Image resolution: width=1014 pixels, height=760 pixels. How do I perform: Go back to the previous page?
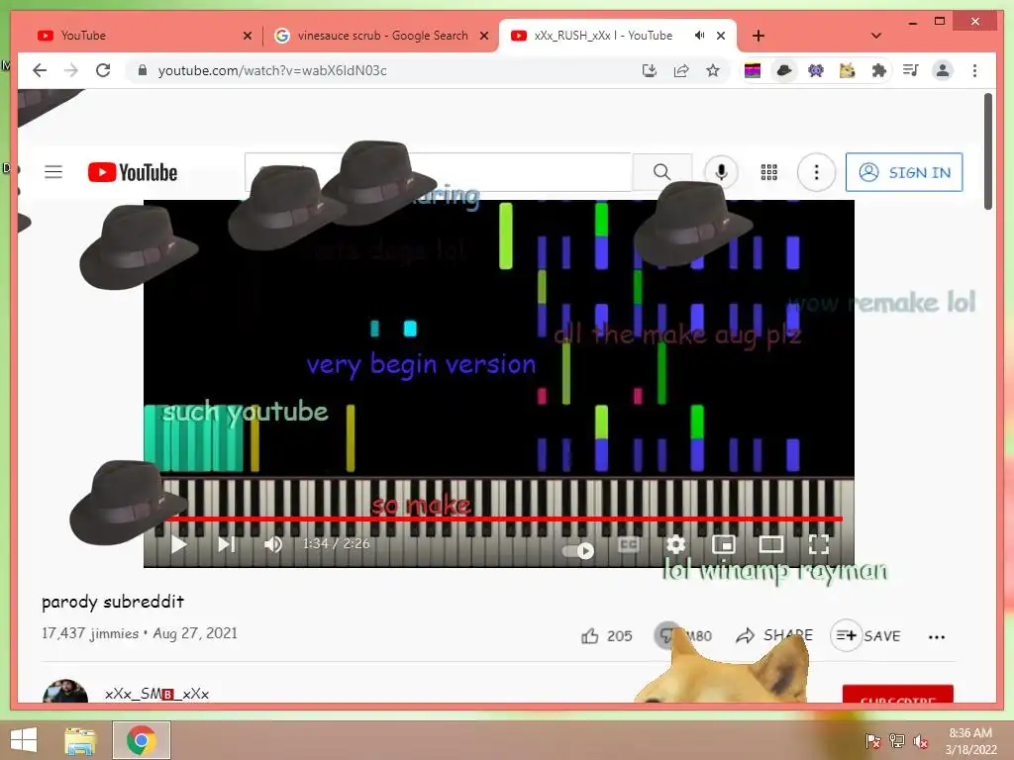(40, 70)
